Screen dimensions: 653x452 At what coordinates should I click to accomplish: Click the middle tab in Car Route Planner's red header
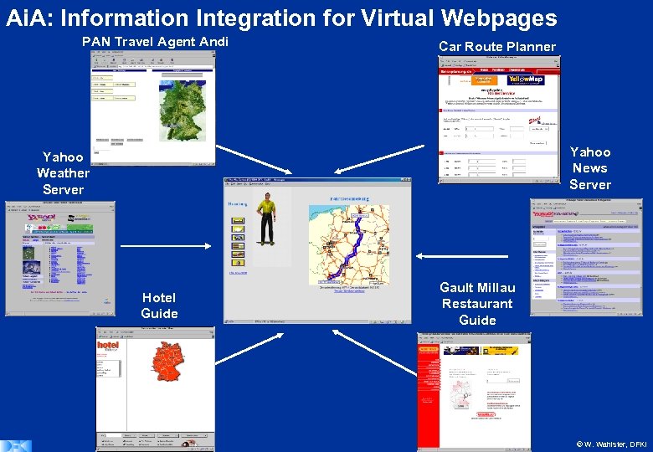coord(498,70)
